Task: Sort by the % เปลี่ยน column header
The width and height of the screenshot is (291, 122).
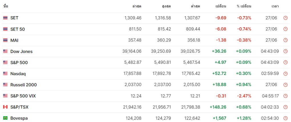Action: (x=244, y=6)
